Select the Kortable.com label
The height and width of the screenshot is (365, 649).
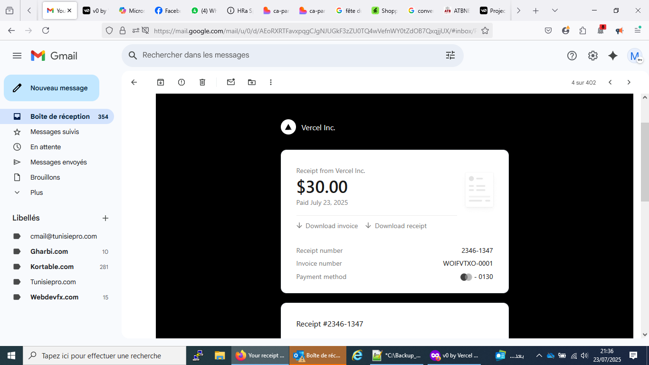click(52, 267)
